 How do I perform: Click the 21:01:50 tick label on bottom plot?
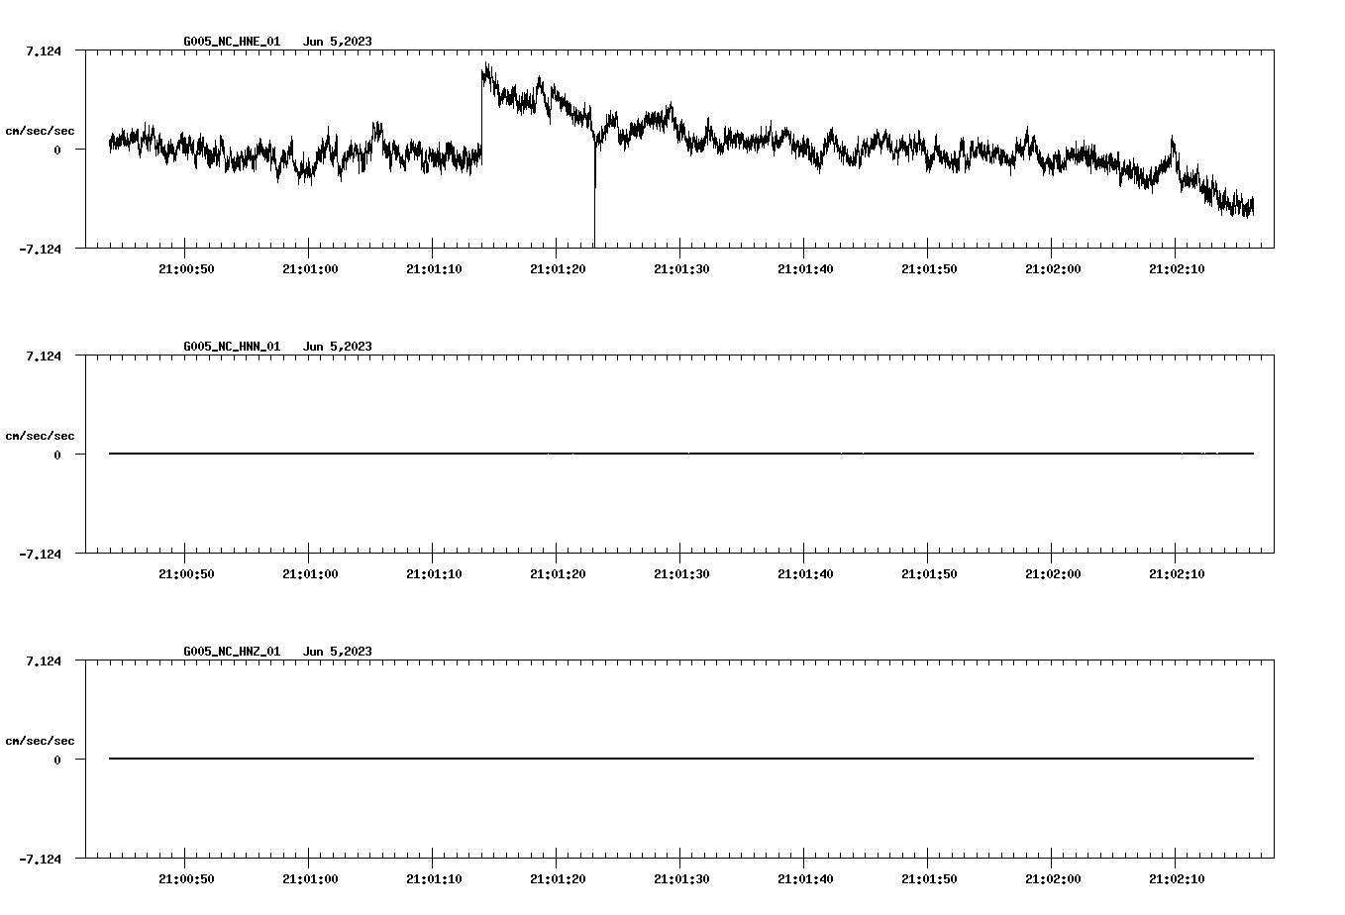(x=928, y=876)
